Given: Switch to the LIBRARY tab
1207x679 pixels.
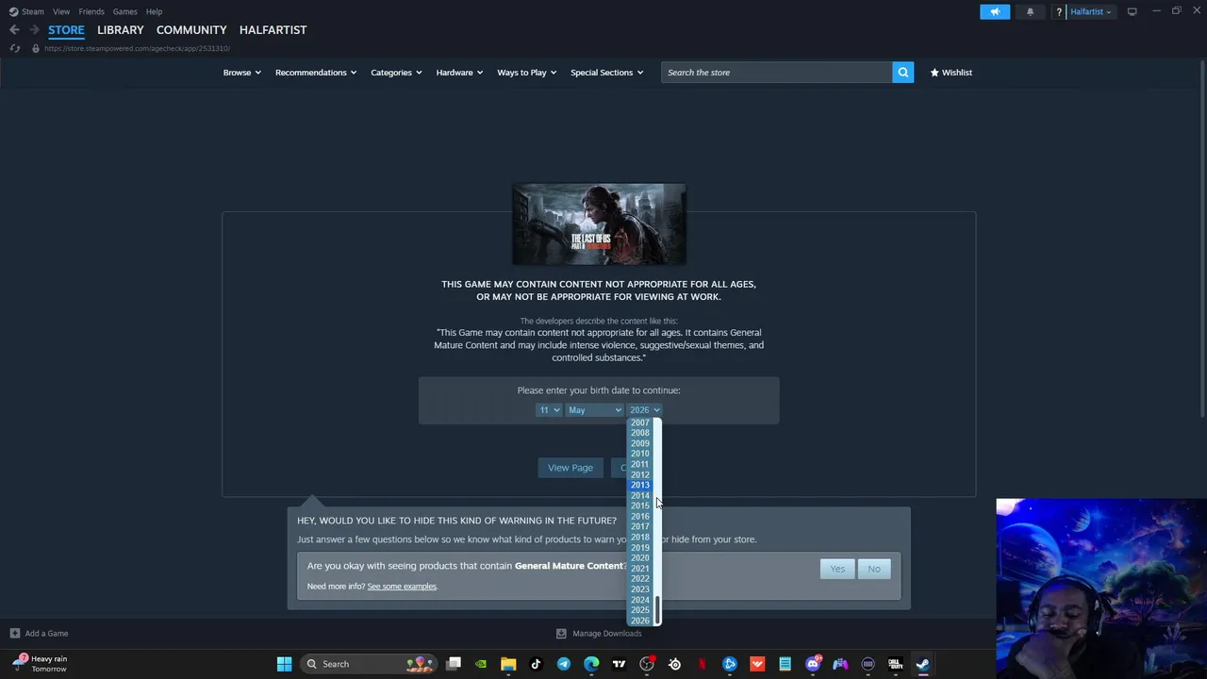Looking at the screenshot, I should pyautogui.click(x=121, y=30).
